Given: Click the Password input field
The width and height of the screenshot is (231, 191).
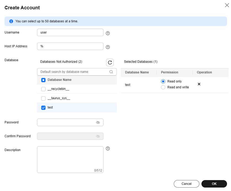Looking at the screenshot, I should 70,122.
